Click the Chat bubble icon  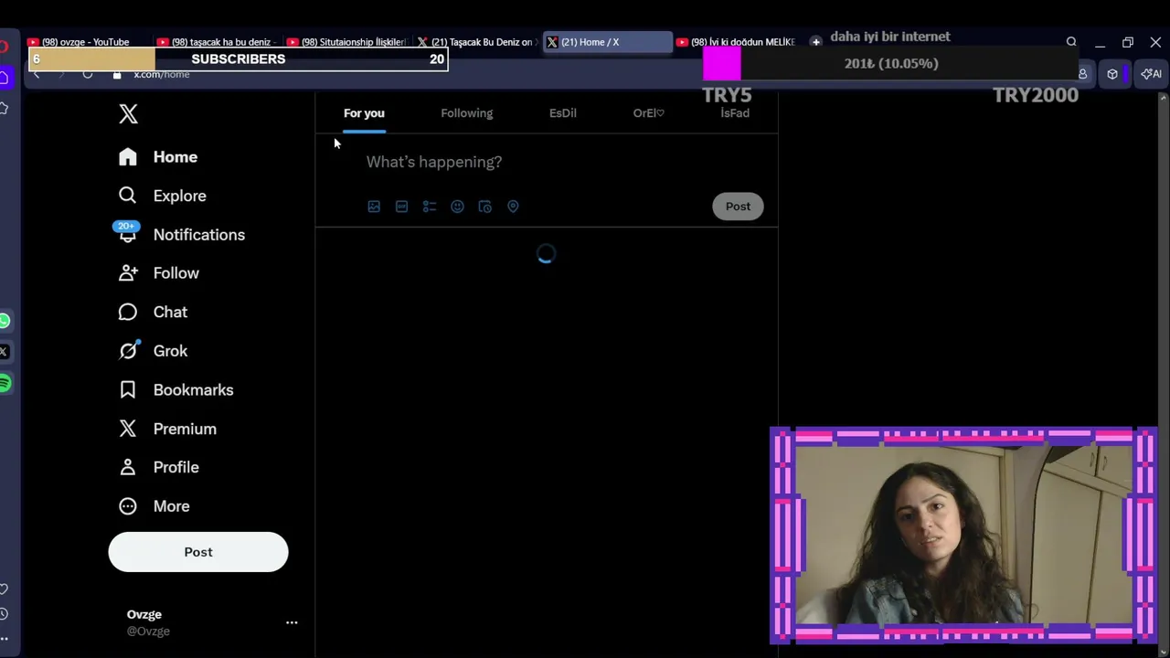[128, 313]
